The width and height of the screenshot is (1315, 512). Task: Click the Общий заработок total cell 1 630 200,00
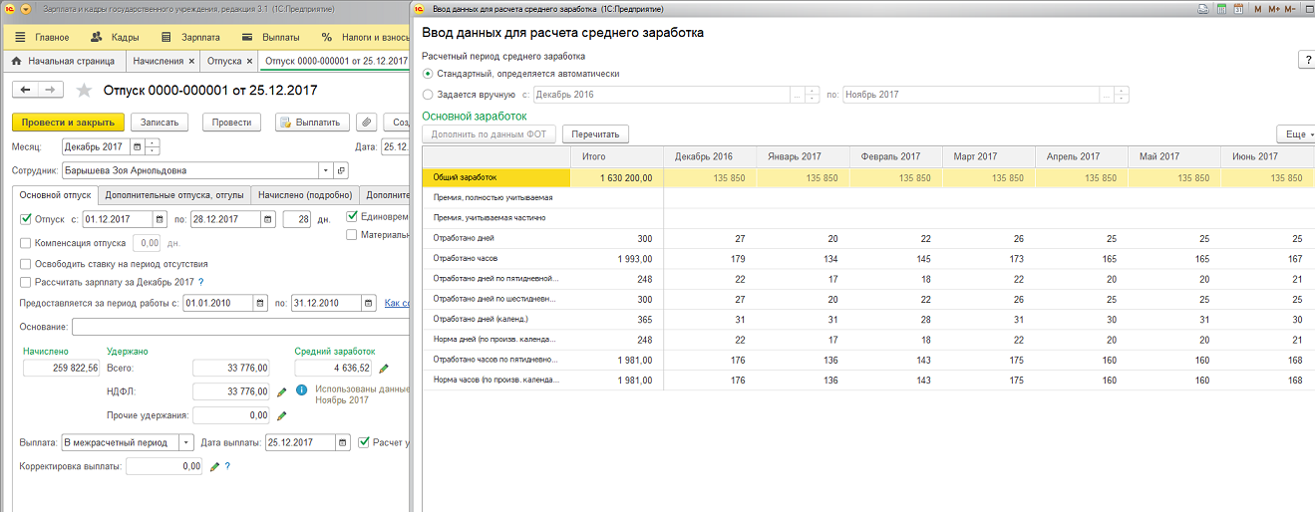point(616,177)
